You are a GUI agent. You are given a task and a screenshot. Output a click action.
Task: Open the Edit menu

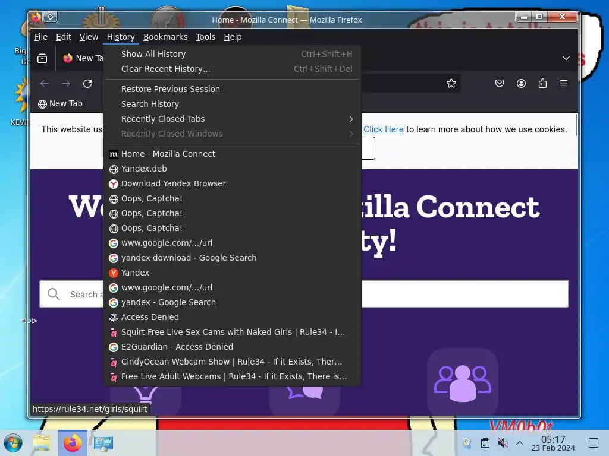tap(63, 37)
